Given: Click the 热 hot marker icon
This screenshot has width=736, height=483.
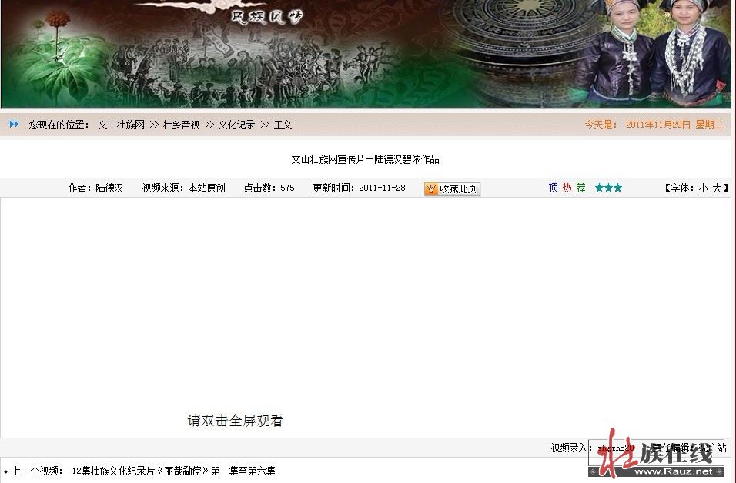Looking at the screenshot, I should [x=567, y=188].
